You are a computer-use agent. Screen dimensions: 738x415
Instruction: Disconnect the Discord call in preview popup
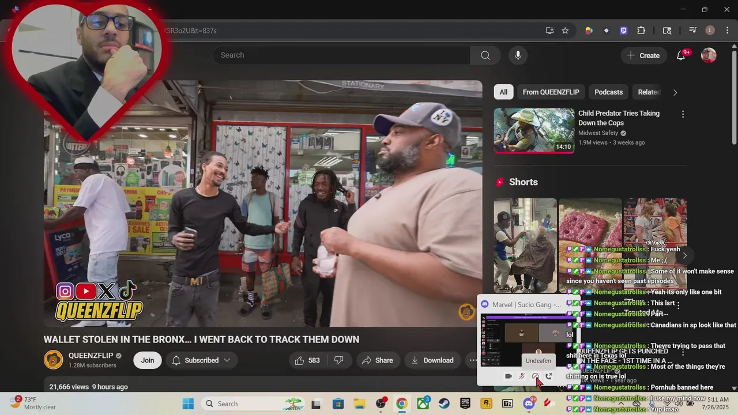[x=549, y=376]
